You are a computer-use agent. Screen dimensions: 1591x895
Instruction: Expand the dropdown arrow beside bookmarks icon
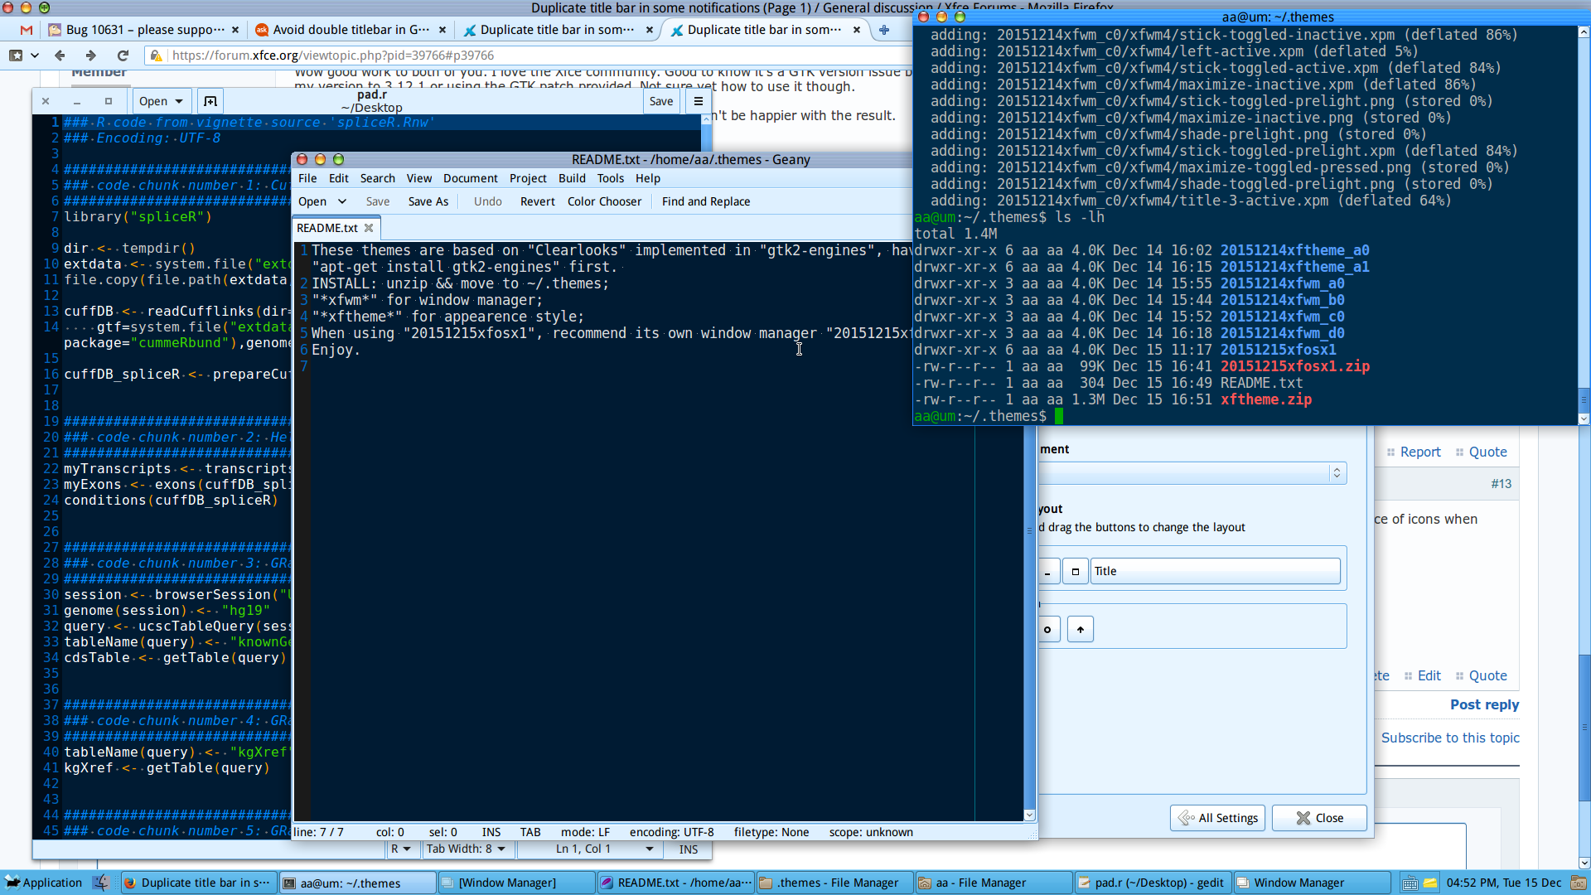pos(35,56)
